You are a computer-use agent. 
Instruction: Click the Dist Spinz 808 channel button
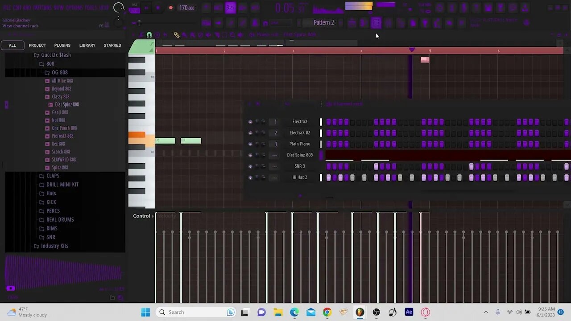(x=300, y=155)
